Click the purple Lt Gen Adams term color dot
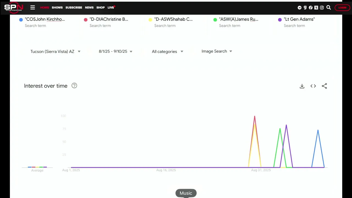The image size is (352, 198). tap(280, 20)
